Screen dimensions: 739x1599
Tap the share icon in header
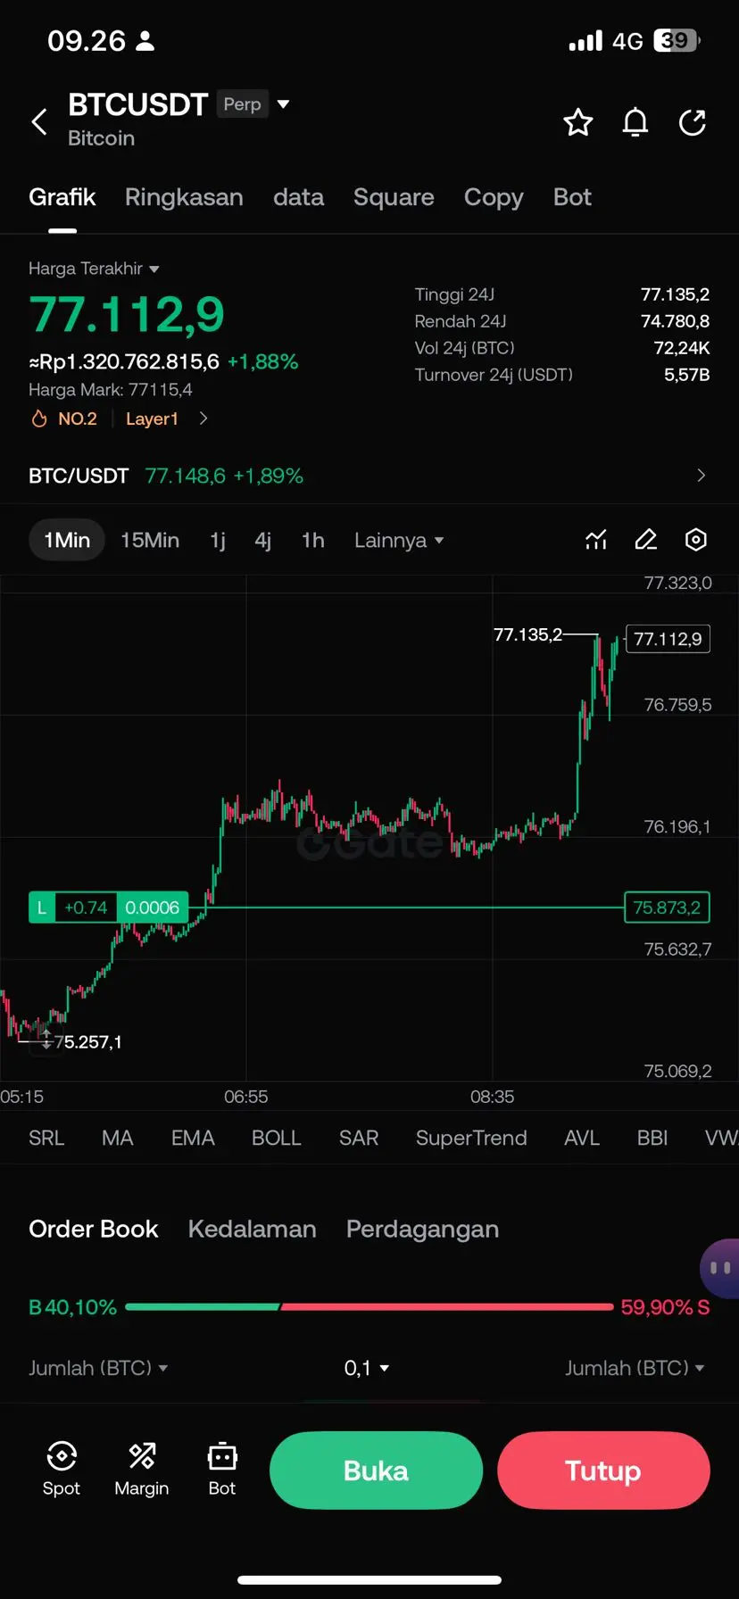tap(693, 122)
